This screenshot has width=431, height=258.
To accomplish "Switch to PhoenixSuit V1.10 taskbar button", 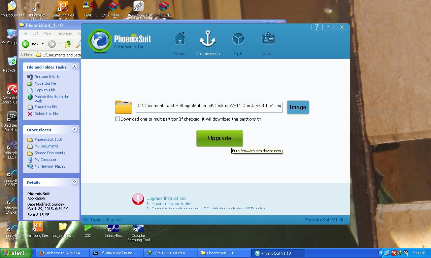I will 278,253.
